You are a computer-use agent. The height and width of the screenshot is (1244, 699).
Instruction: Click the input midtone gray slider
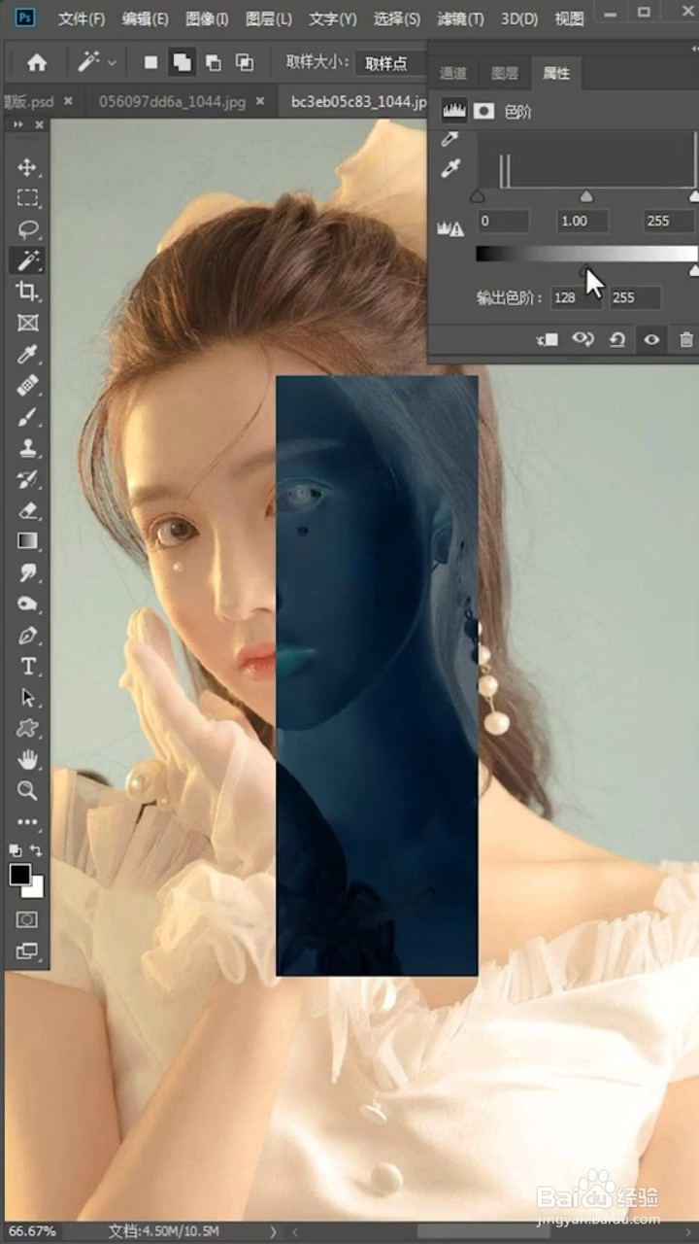pos(585,197)
